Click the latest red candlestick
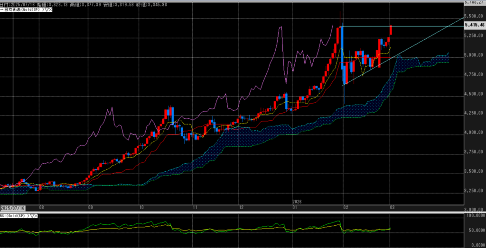This screenshot has width=486, height=248. tap(391, 30)
